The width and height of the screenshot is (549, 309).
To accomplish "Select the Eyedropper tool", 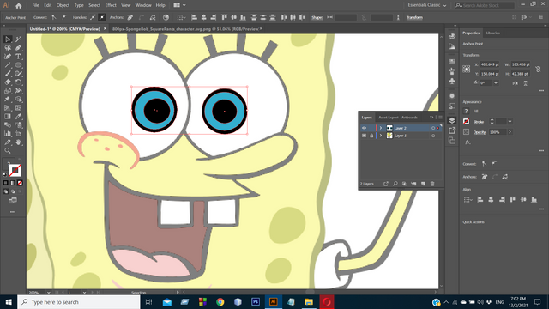I will pos(18,117).
